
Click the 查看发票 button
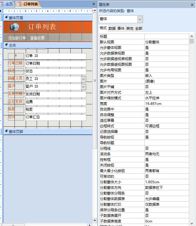coord(38,38)
